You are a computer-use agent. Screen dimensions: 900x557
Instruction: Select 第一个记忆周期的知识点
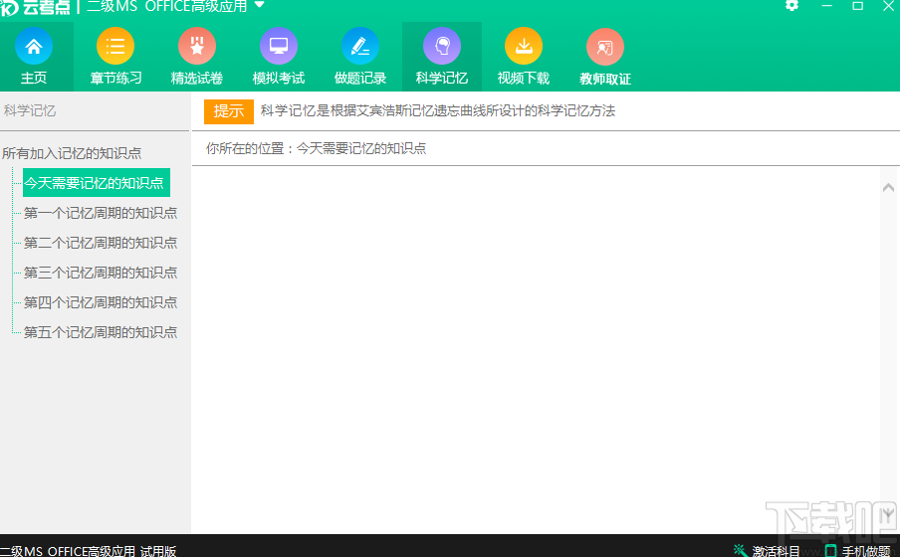pos(101,213)
